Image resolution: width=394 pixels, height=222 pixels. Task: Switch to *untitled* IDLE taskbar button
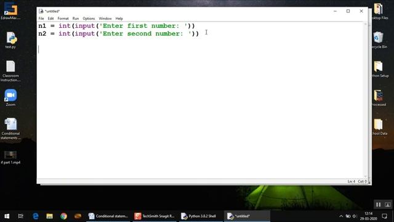(247, 216)
